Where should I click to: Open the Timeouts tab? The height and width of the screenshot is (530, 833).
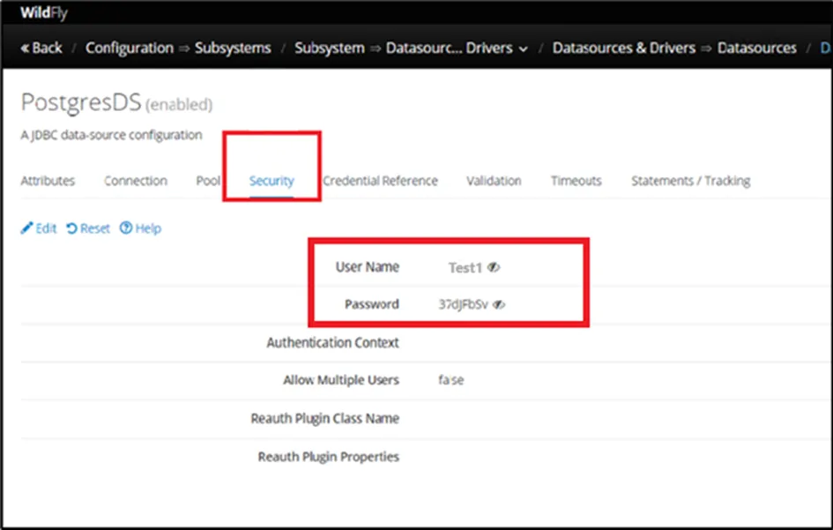point(576,181)
